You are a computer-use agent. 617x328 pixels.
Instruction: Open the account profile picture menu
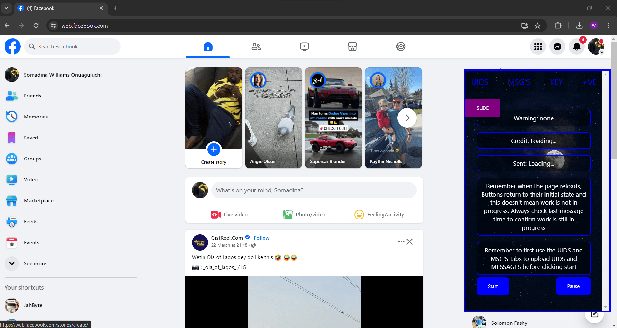596,46
